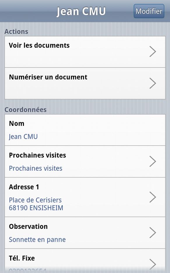Open Voir les documents

pos(39,46)
